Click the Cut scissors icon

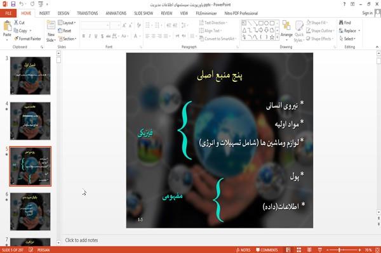(x=16, y=23)
